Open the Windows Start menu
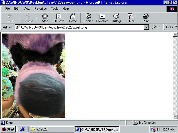The width and height of the screenshot is (178, 133). point(8,129)
